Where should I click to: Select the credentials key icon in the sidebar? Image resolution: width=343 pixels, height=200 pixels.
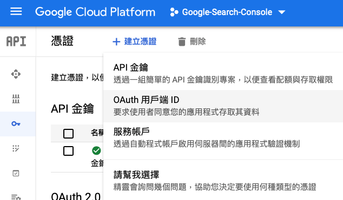click(16, 124)
